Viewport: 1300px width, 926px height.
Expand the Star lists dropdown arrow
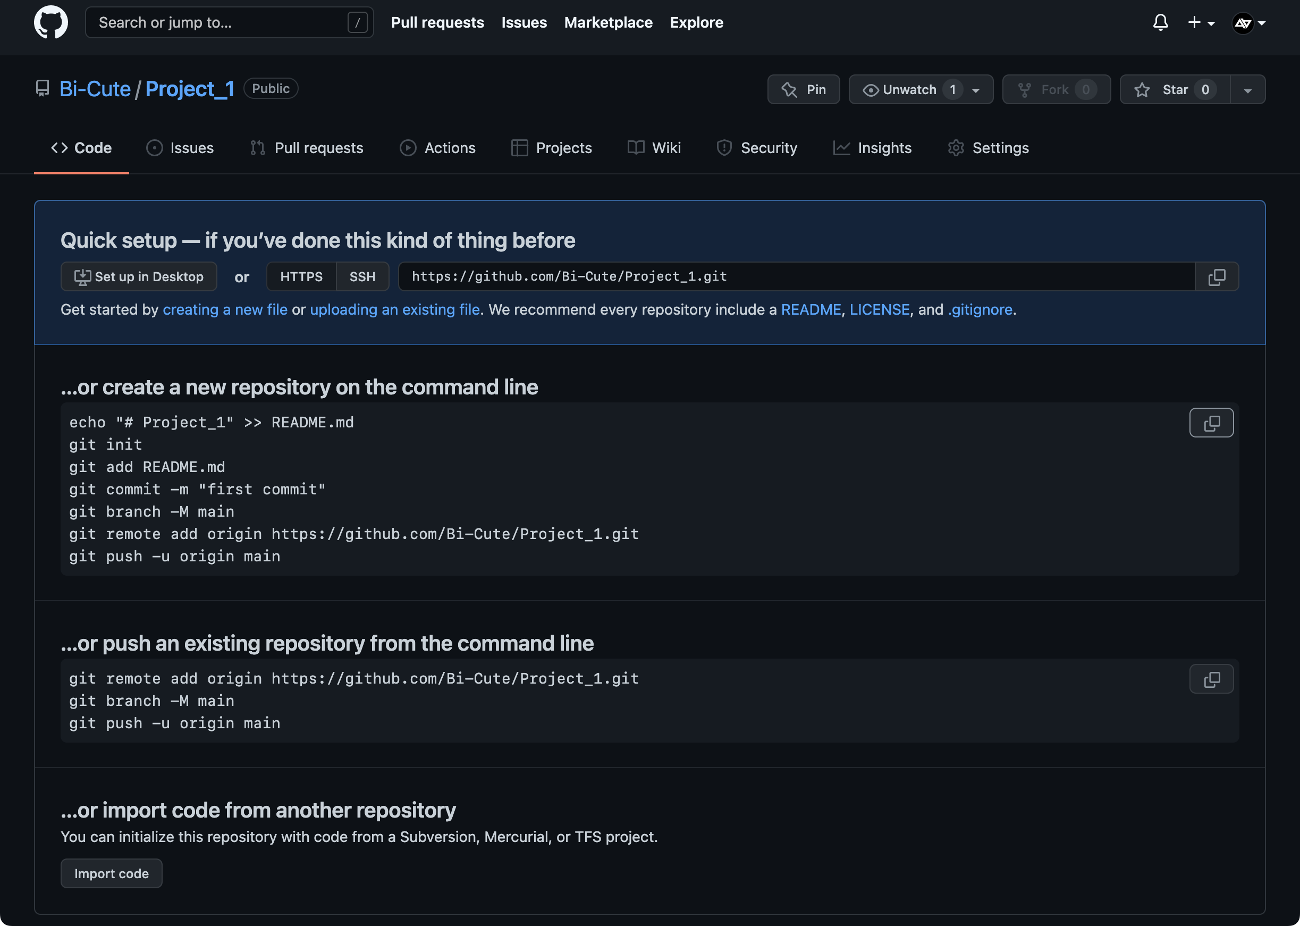point(1247,90)
